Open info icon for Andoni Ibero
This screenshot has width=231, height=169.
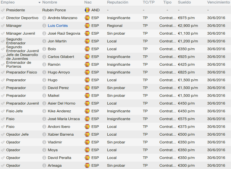44,127
